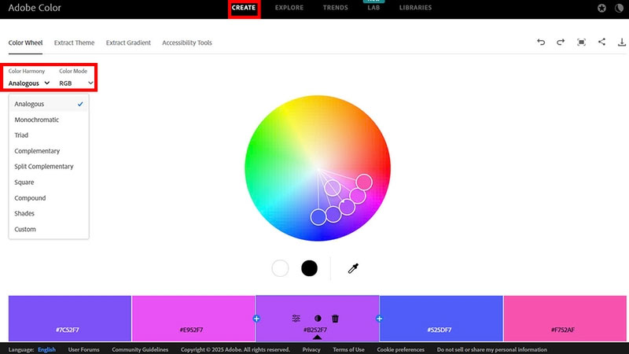Select Monochromatic from the harmony list
629x354 pixels.
point(36,120)
